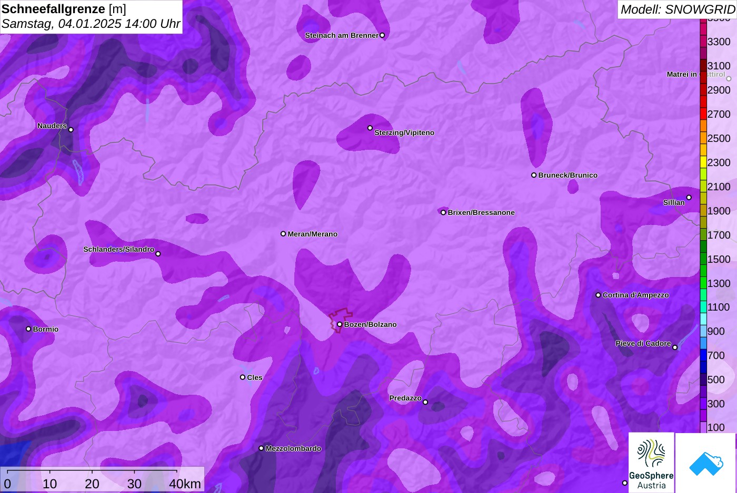
Task: Click the 40km scale bar label
Action: tap(185, 484)
